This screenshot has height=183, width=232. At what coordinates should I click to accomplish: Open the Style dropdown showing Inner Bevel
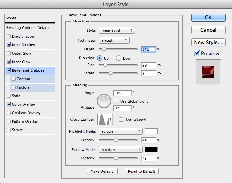point(117,31)
